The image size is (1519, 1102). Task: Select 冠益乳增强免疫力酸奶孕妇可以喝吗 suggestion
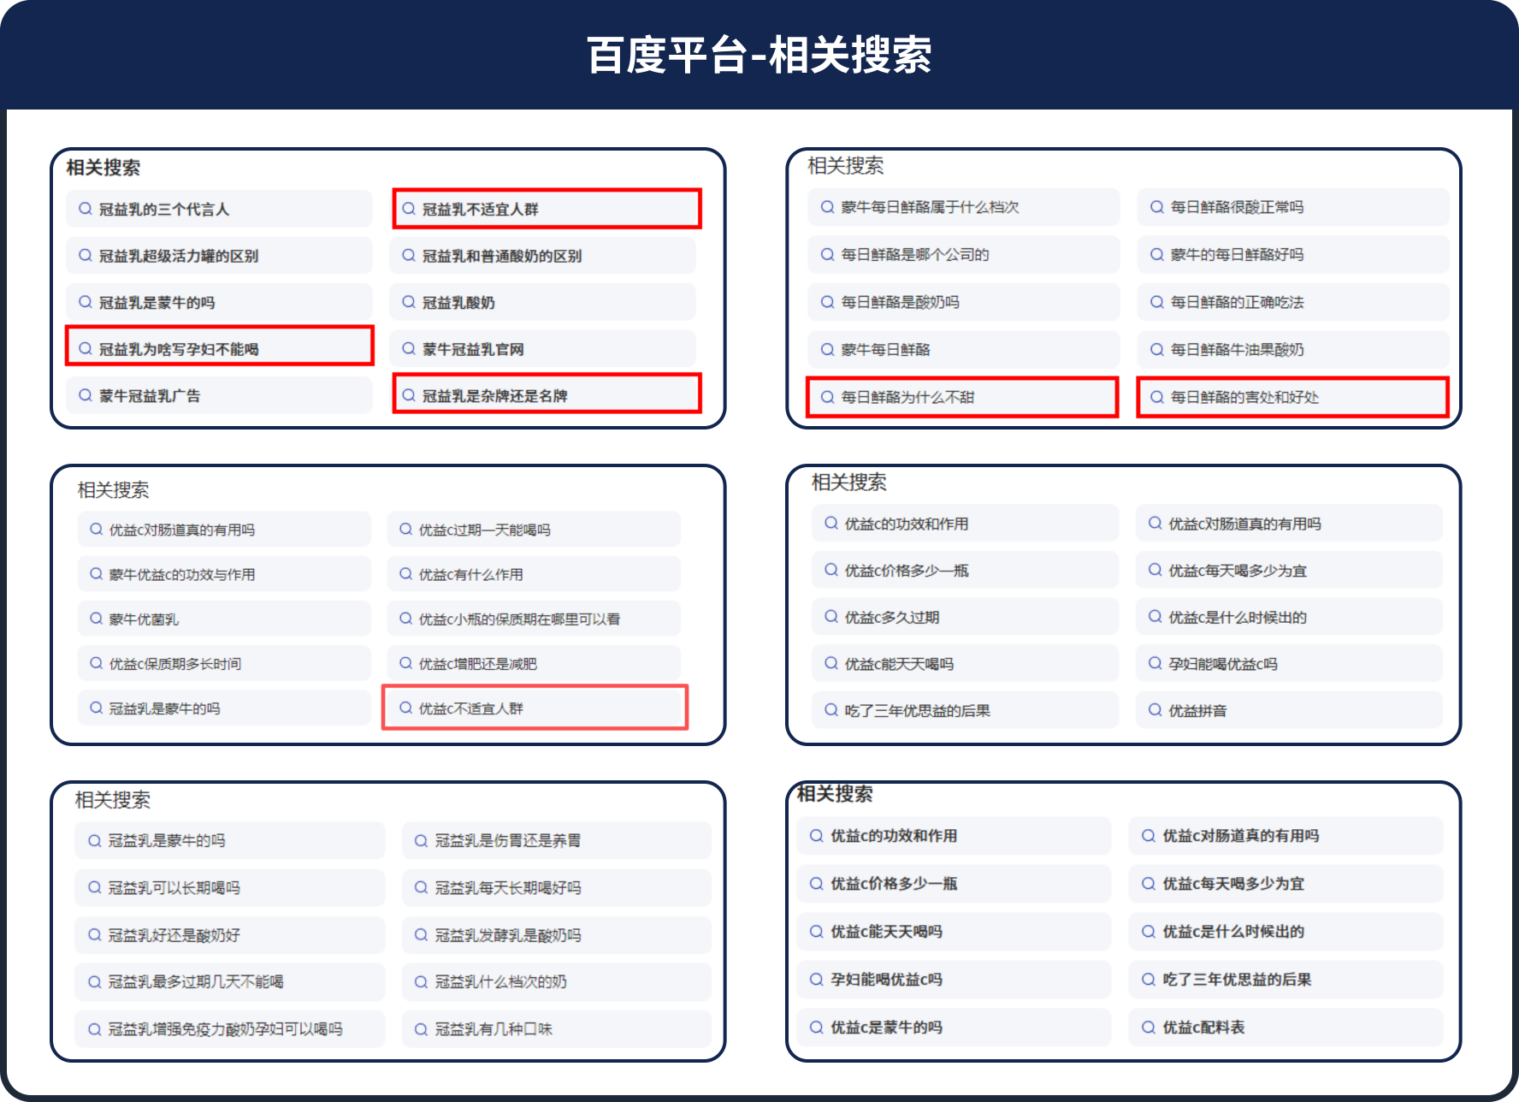230,1028
